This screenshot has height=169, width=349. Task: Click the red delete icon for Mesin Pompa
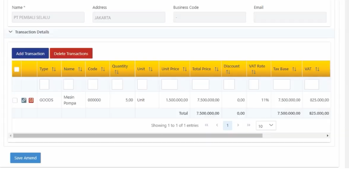(31, 100)
